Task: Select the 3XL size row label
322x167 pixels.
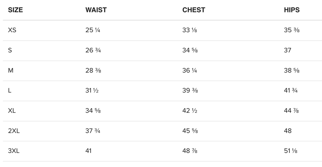Action: [x=14, y=151]
